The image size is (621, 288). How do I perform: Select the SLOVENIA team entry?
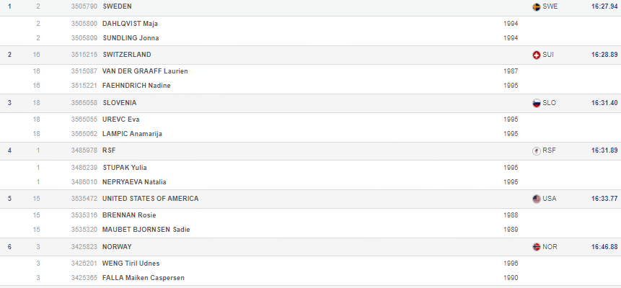(x=120, y=103)
